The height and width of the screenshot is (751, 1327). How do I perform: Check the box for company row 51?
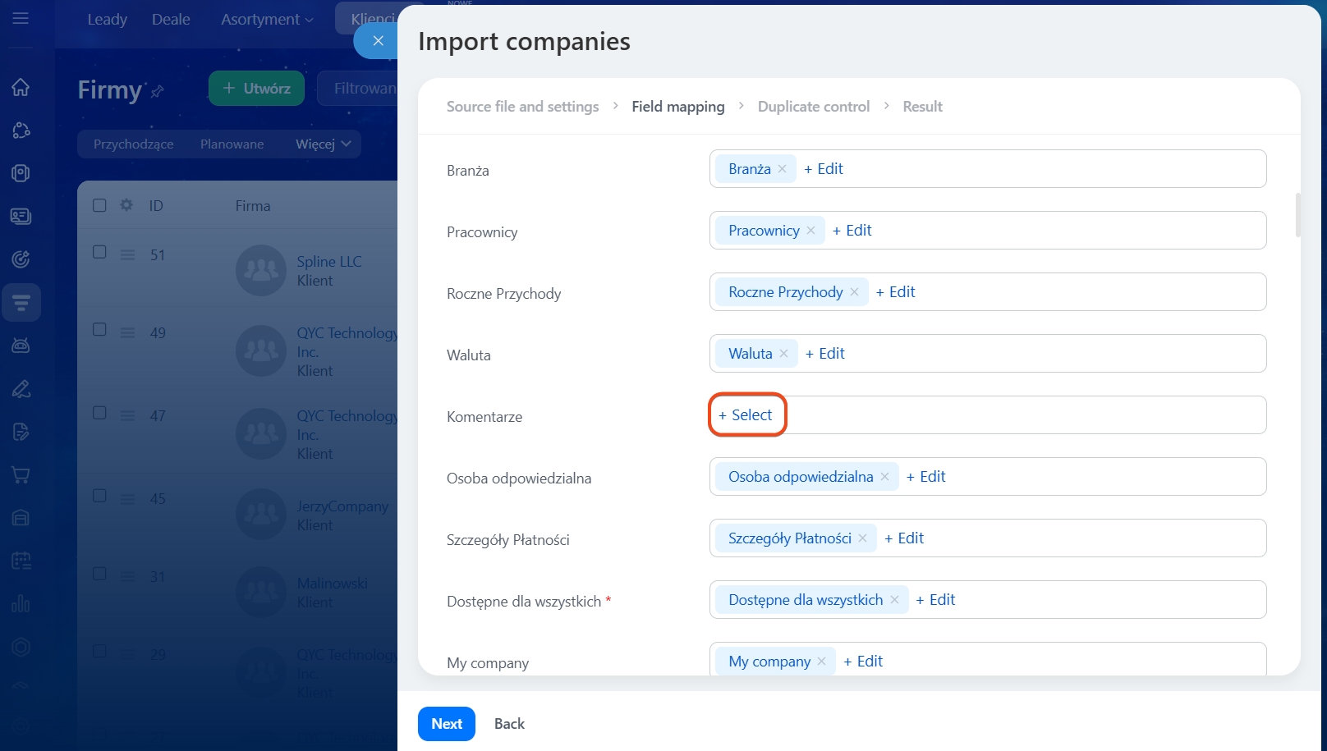pyautogui.click(x=99, y=252)
